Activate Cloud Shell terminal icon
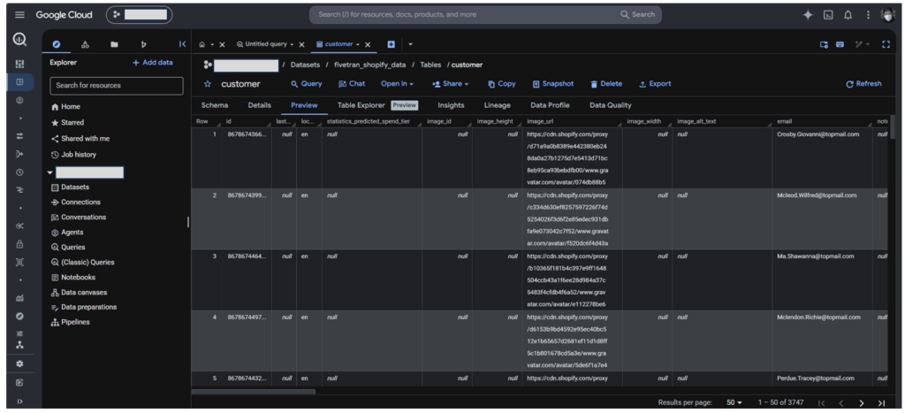 tap(828, 16)
